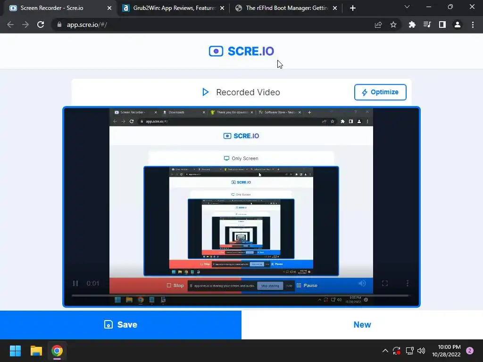Screen dimensions: 483x362
Task: Switch to the rEFInd Boot Manager tab
Action: pyautogui.click(x=285, y=8)
